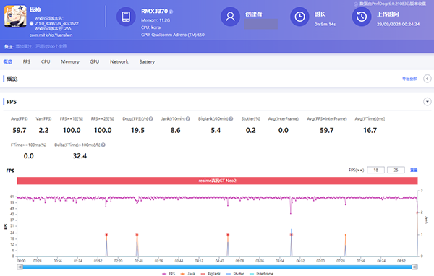Switch to the Memory tab
434x276 pixels.
coord(70,61)
